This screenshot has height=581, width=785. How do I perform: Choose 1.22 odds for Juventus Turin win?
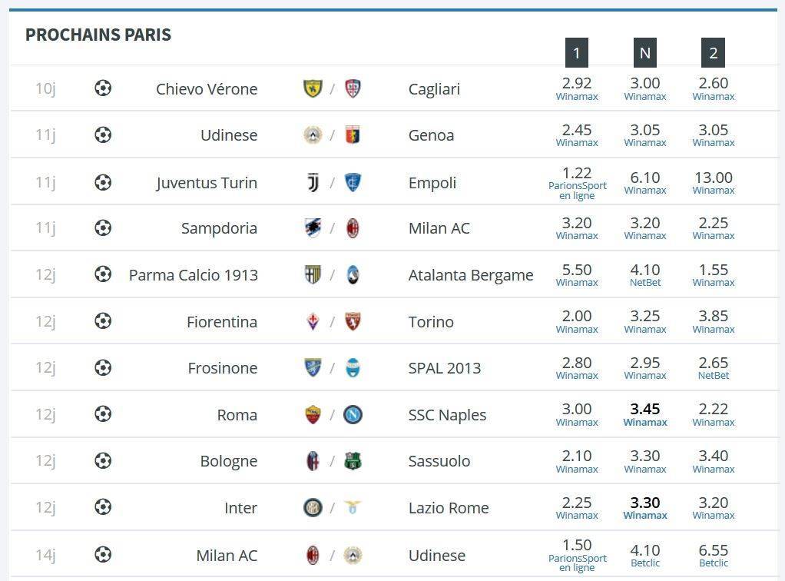[x=577, y=173]
